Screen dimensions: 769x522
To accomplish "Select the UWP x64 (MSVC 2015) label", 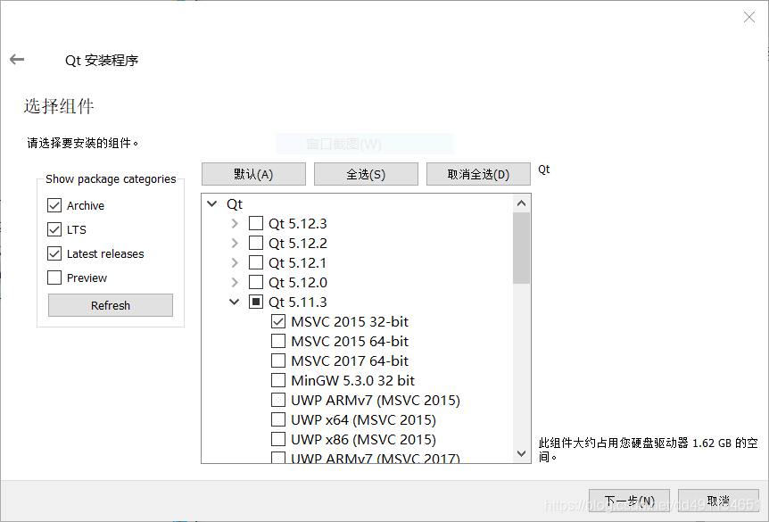I will (363, 420).
